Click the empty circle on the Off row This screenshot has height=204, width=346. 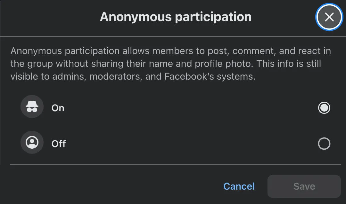point(324,144)
